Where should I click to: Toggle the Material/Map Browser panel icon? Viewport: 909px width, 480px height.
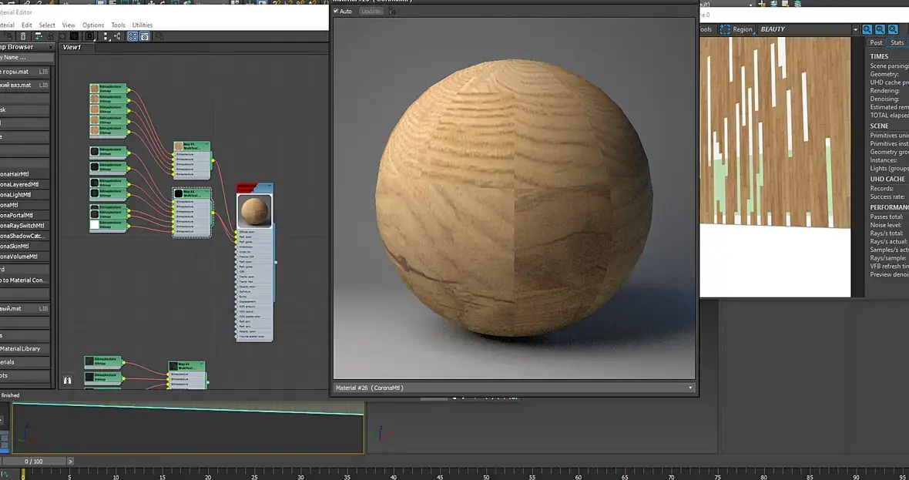[x=132, y=36]
